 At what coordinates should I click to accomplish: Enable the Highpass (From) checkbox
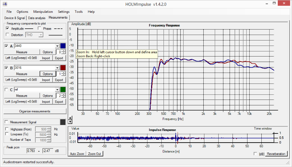pos(7,129)
